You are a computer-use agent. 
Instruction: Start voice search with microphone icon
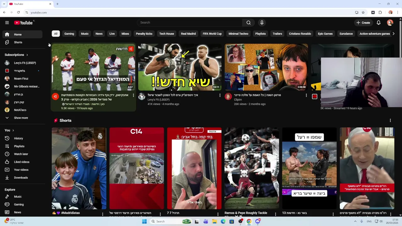point(262,23)
